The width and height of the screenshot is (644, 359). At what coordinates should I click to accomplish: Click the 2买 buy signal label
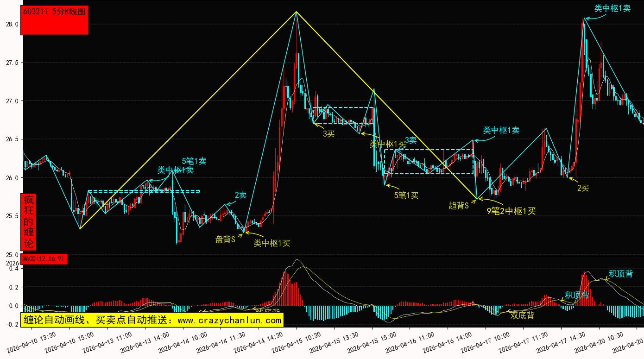583,188
